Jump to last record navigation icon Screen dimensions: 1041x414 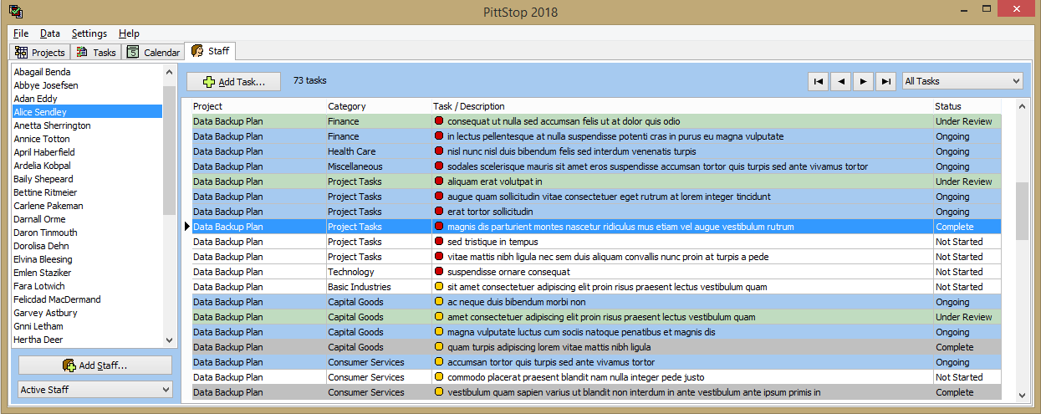[886, 81]
